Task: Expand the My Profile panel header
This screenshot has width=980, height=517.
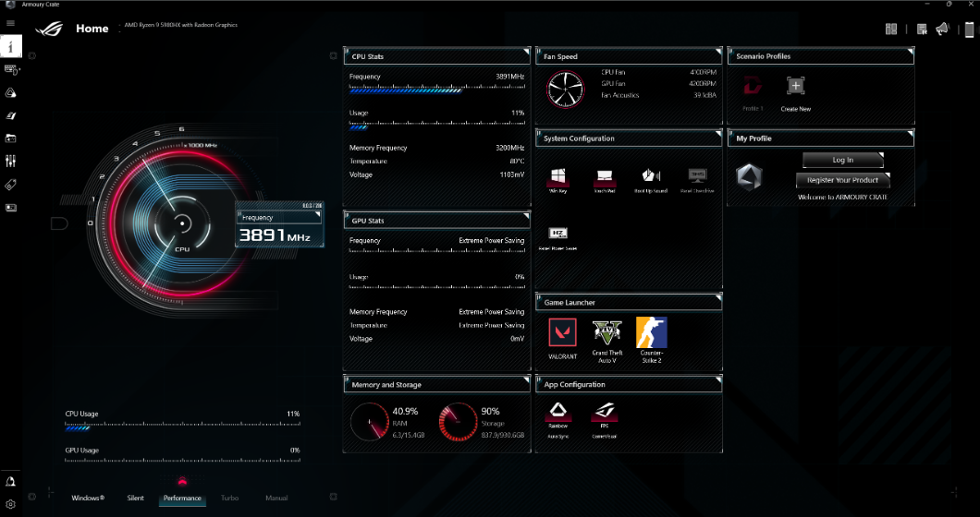Action: (x=821, y=138)
